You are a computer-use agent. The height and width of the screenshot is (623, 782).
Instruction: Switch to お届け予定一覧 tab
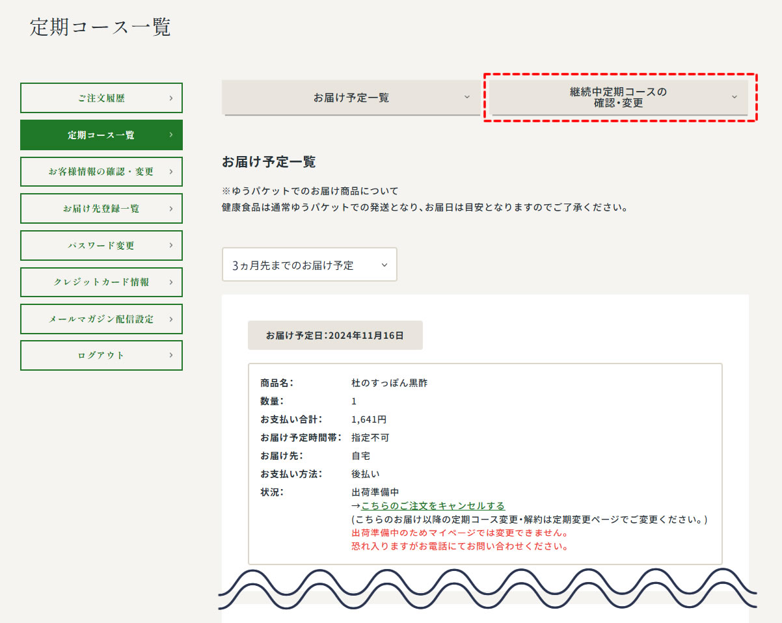351,98
